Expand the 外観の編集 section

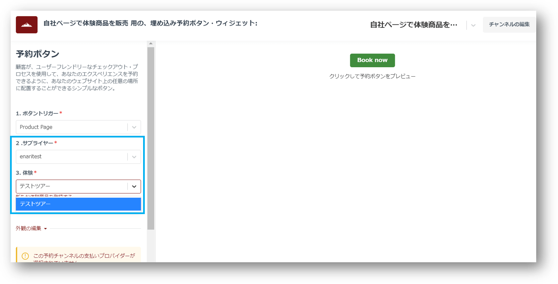[28, 228]
